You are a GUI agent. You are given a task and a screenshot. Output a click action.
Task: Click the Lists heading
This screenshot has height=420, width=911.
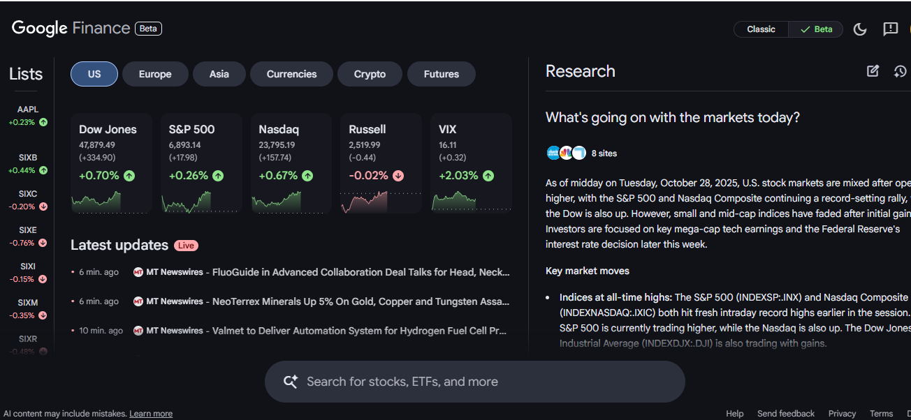click(x=26, y=74)
